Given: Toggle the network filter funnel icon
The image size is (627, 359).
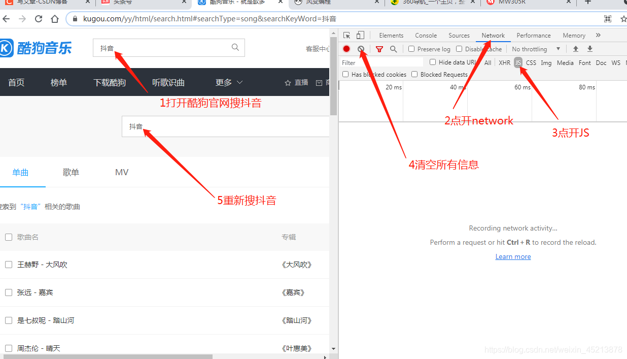Looking at the screenshot, I should click(379, 49).
